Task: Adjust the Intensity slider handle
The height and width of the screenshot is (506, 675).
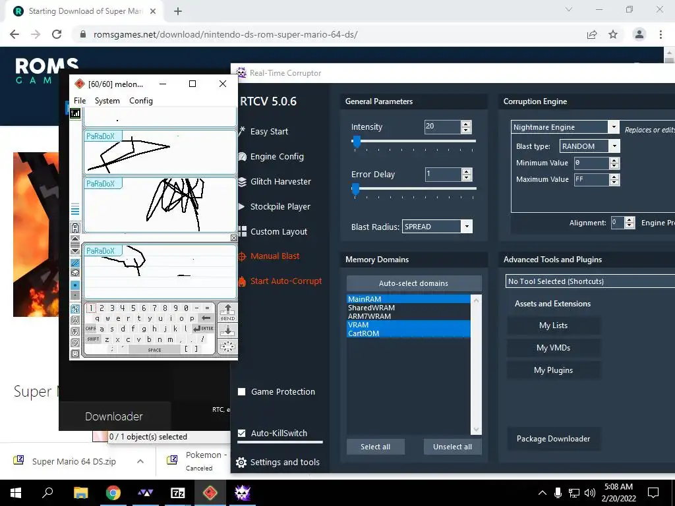Action: [x=357, y=141]
